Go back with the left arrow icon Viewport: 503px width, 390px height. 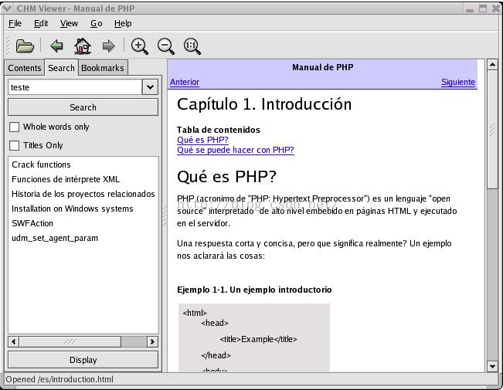(x=56, y=46)
